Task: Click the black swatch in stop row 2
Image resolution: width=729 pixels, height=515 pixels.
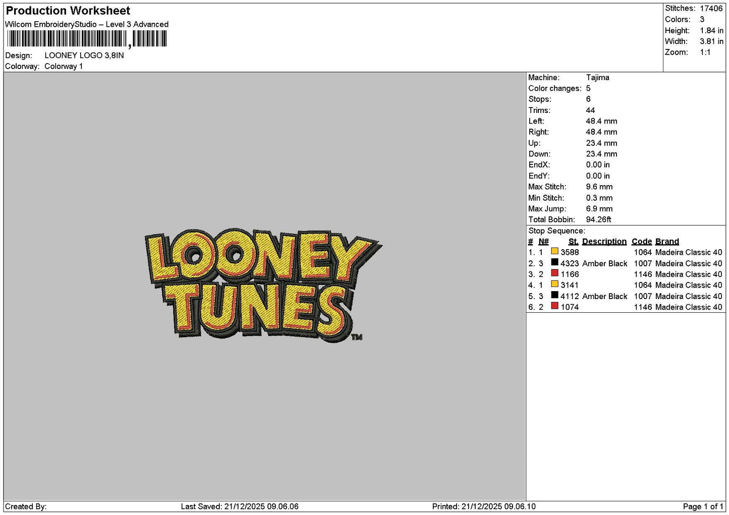Action: (x=554, y=262)
